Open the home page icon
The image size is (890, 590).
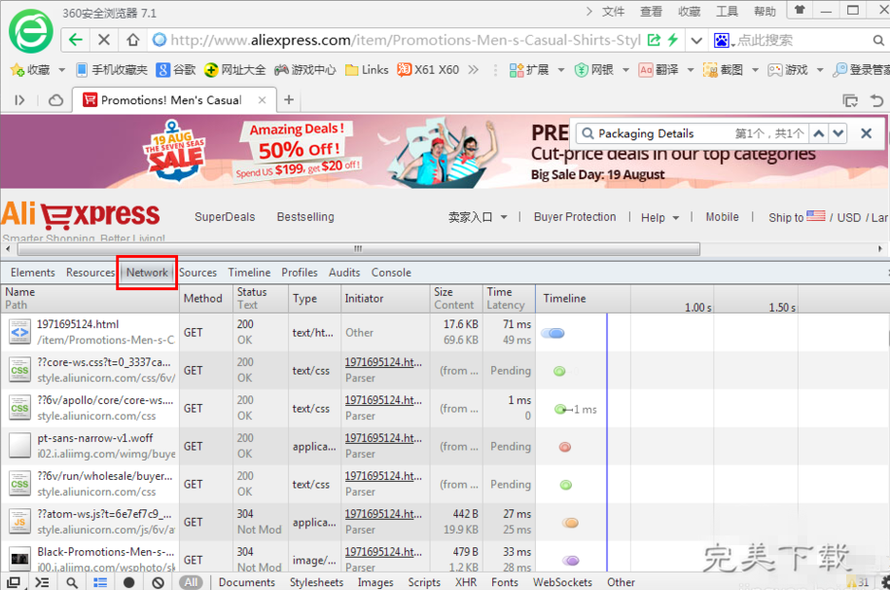[133, 40]
